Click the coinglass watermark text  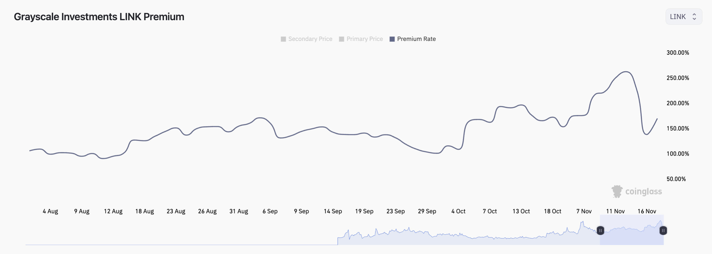pyautogui.click(x=643, y=191)
